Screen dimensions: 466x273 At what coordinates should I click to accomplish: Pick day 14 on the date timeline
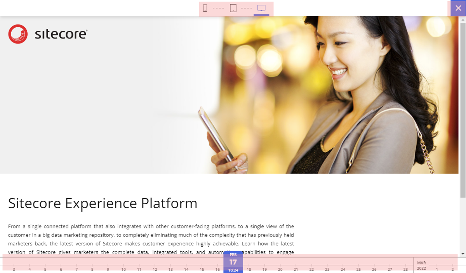(x=186, y=269)
